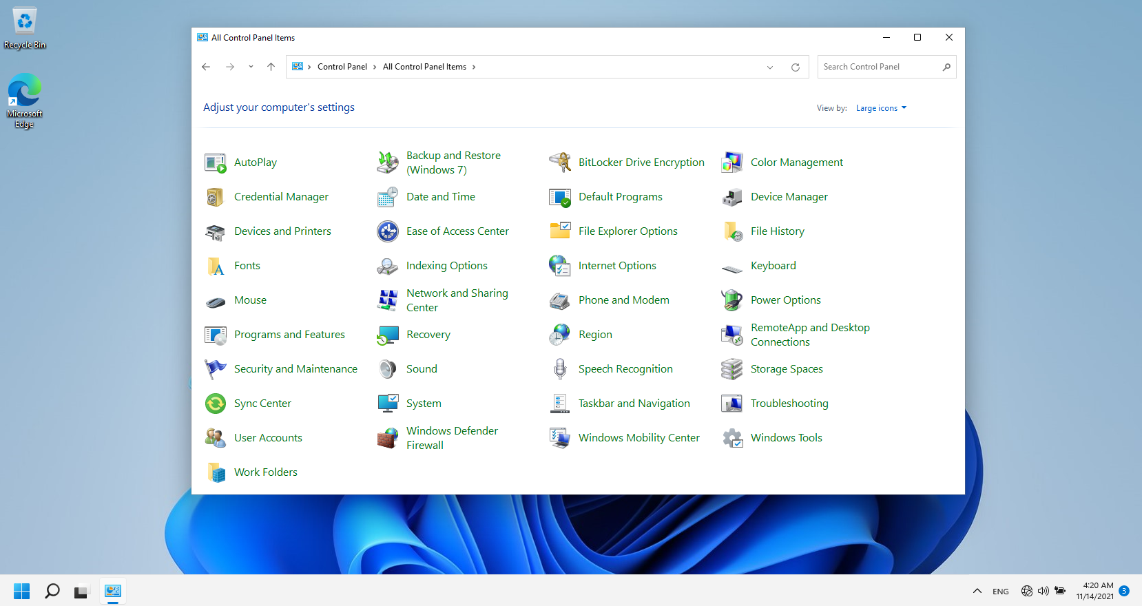Open the Speech Recognition microphone icon

coord(560,369)
